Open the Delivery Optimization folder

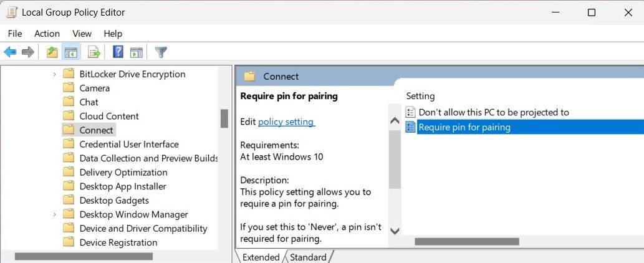tap(123, 172)
